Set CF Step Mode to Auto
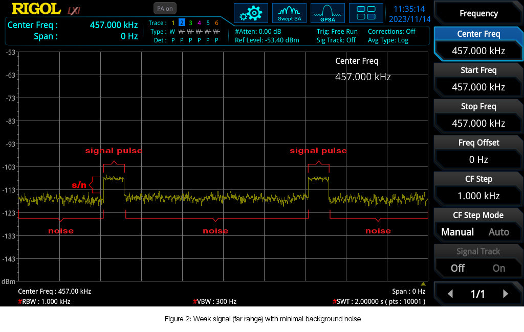Viewport: 524px width, 332px height. click(x=498, y=232)
